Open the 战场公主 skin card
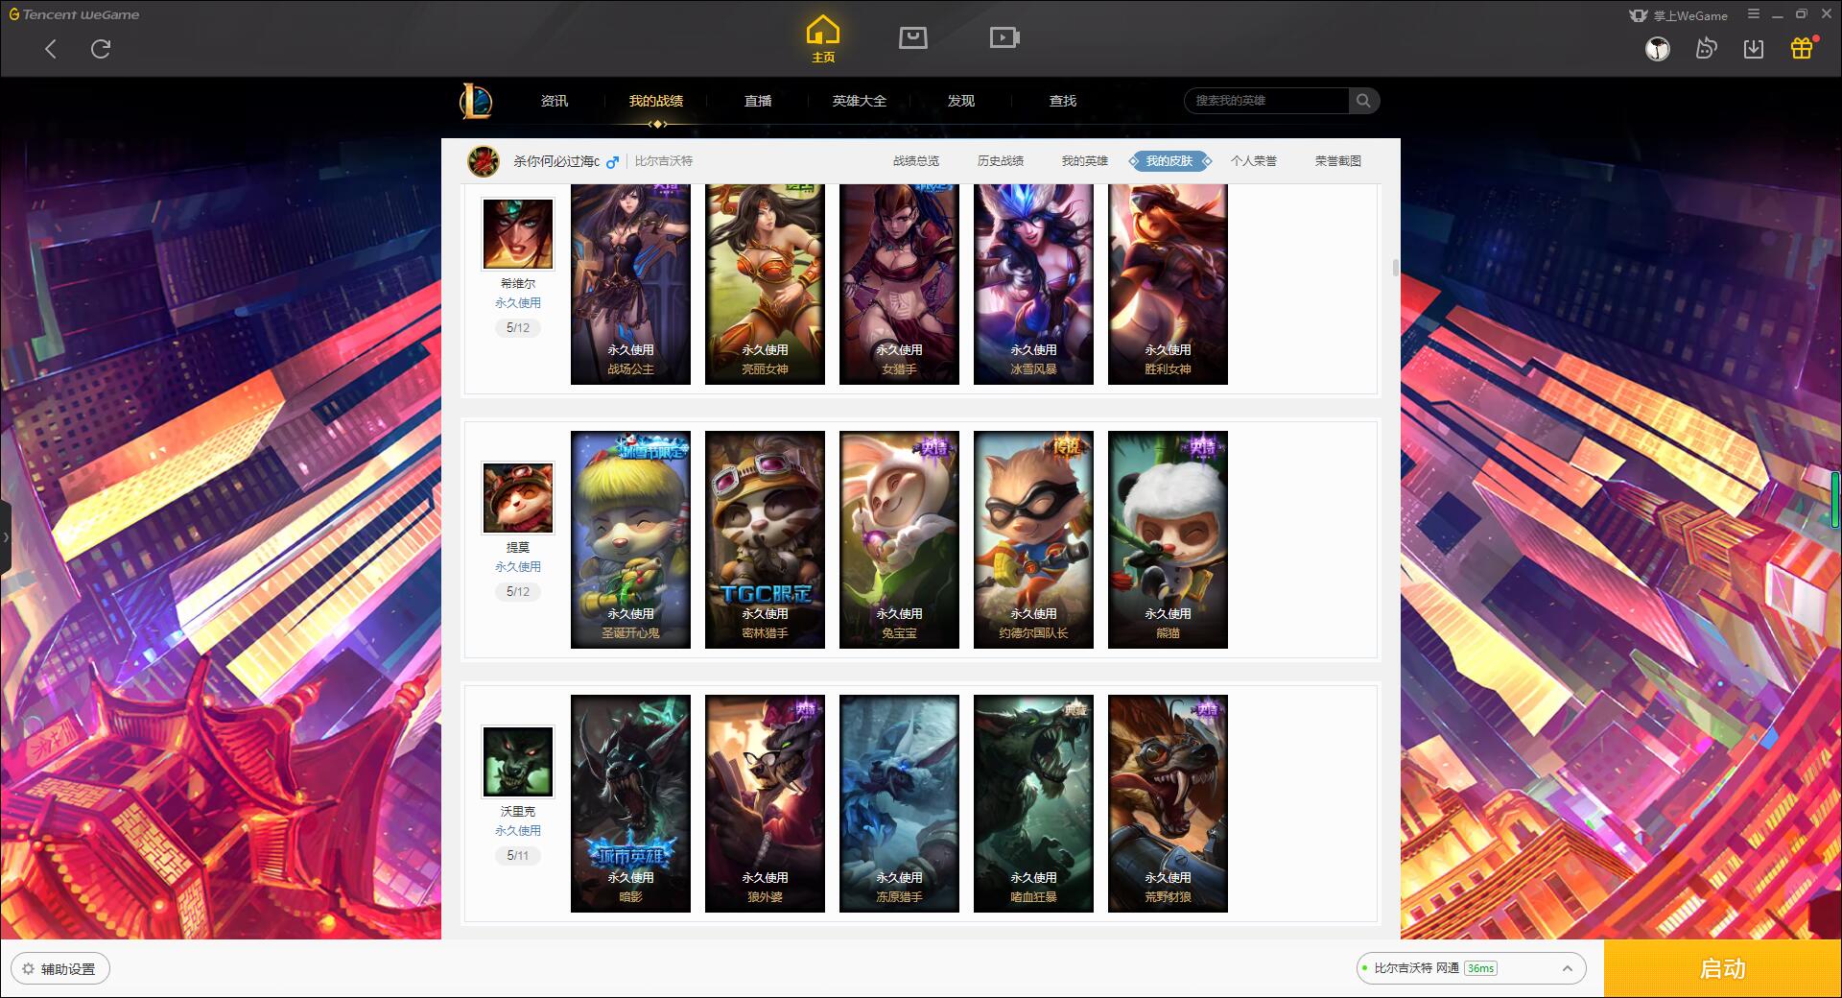The height and width of the screenshot is (998, 1842). click(630, 284)
